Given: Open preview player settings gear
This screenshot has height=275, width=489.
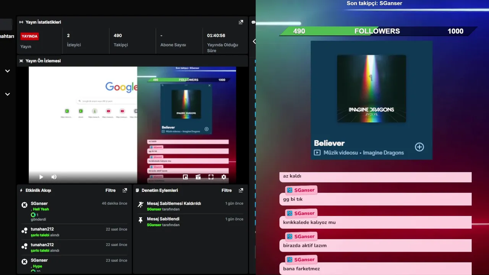Looking at the screenshot, I should pyautogui.click(x=224, y=177).
